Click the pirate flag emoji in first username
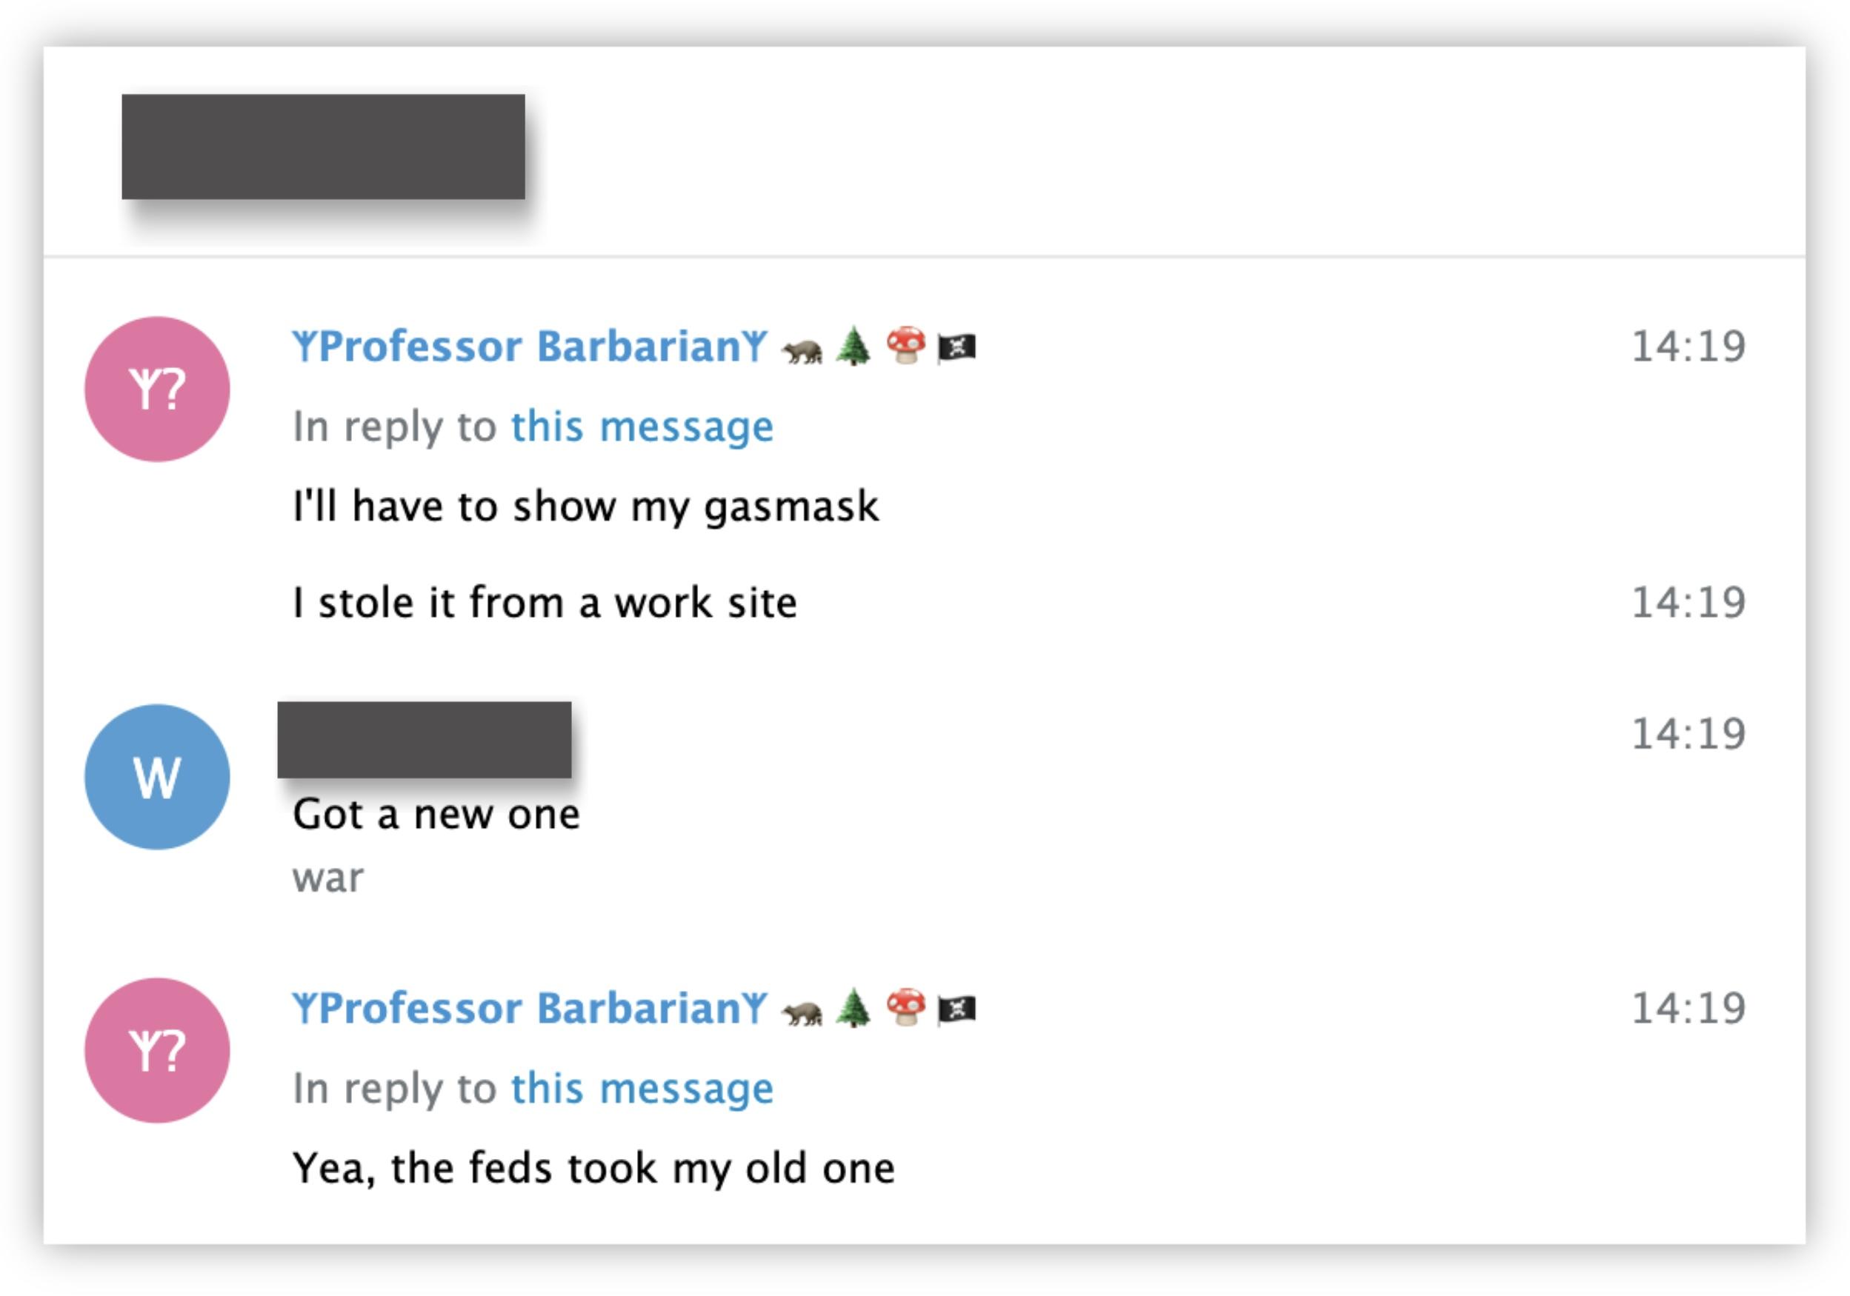This screenshot has width=1850, height=1296. 956,348
